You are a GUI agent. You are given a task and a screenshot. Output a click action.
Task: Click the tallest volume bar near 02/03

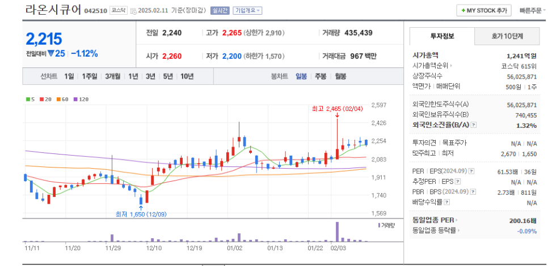tap(338, 231)
